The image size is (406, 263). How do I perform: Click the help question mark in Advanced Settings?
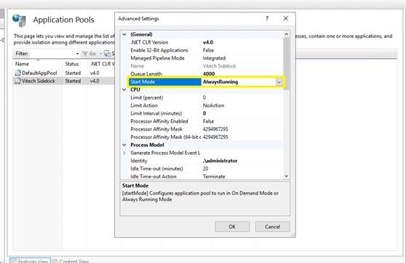pyautogui.click(x=267, y=18)
